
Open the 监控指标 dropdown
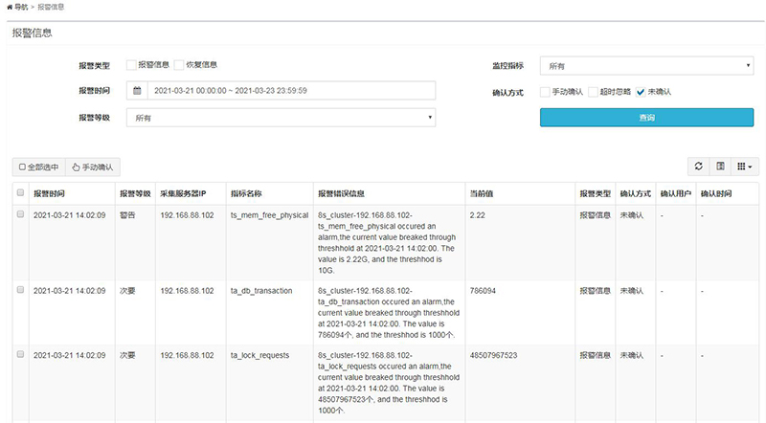click(647, 66)
